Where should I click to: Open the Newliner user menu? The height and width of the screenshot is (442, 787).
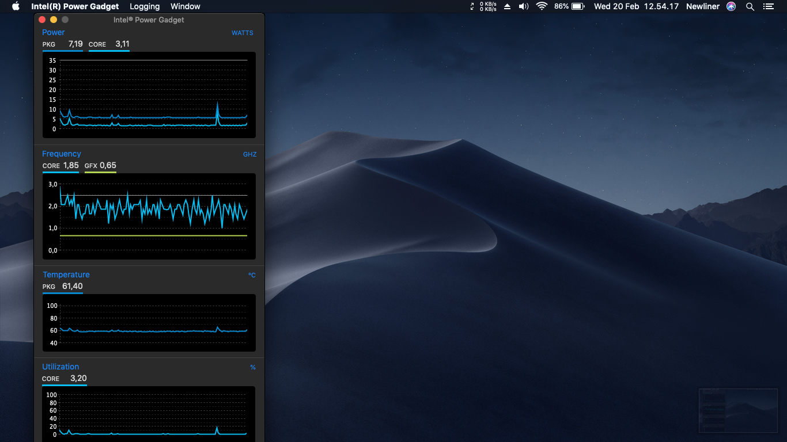pos(703,6)
